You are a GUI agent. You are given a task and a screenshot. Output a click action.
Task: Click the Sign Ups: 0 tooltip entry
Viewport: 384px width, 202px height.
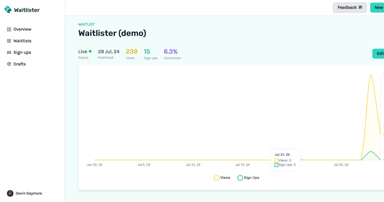coord(285,165)
